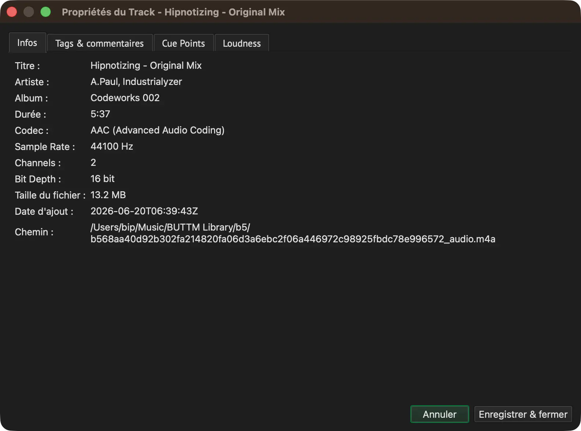Select album value Codeworks 002

[x=125, y=98]
